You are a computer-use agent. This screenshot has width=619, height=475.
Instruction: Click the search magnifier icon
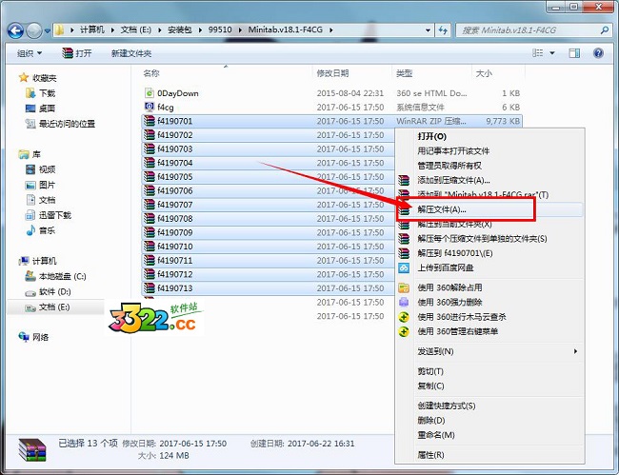605,30
